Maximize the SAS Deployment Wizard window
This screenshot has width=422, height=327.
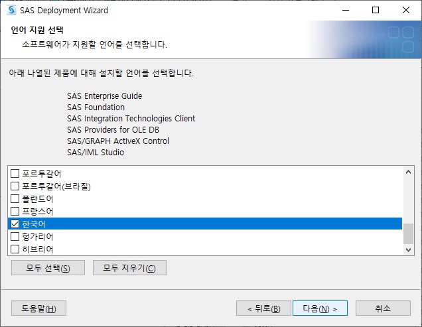coord(376,10)
